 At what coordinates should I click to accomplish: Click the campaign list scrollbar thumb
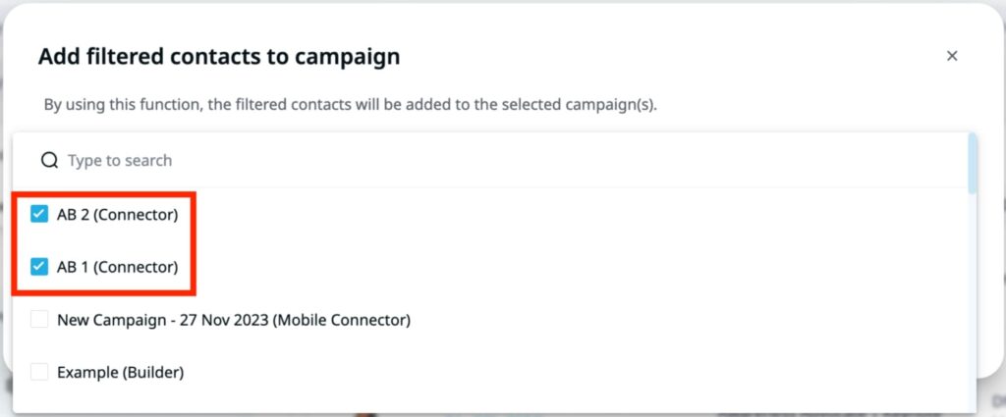coord(973,163)
